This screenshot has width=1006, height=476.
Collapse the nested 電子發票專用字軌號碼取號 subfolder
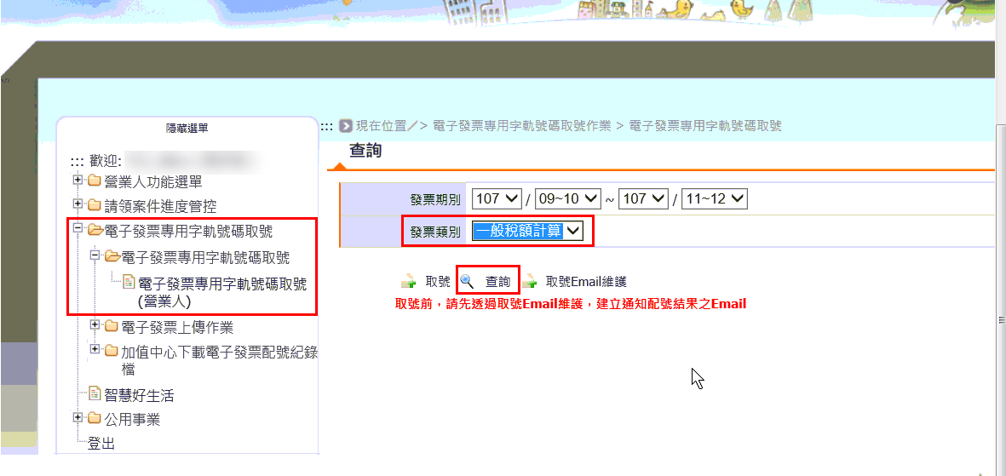click(95, 255)
